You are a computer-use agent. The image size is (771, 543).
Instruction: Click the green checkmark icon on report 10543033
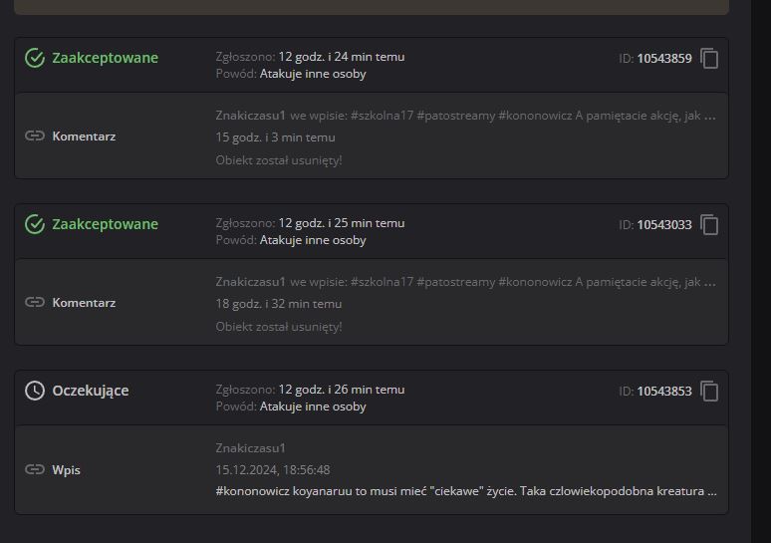pos(35,224)
